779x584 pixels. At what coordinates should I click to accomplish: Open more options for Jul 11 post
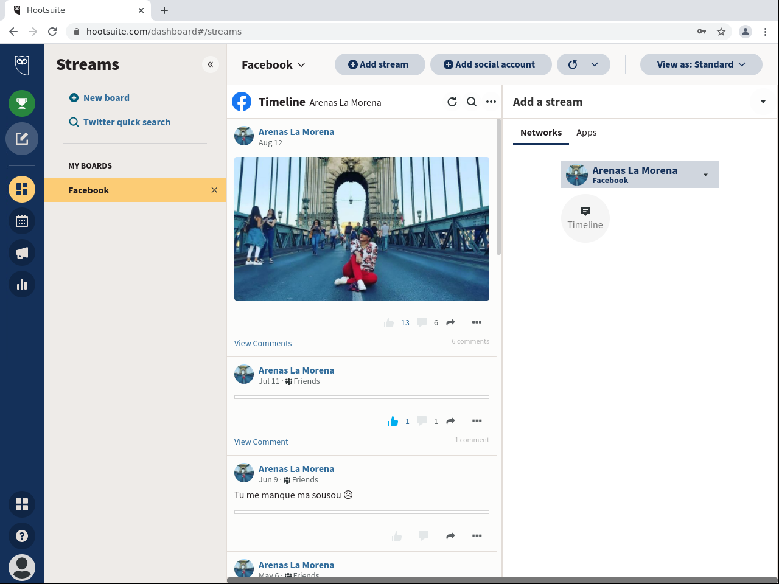tap(477, 421)
